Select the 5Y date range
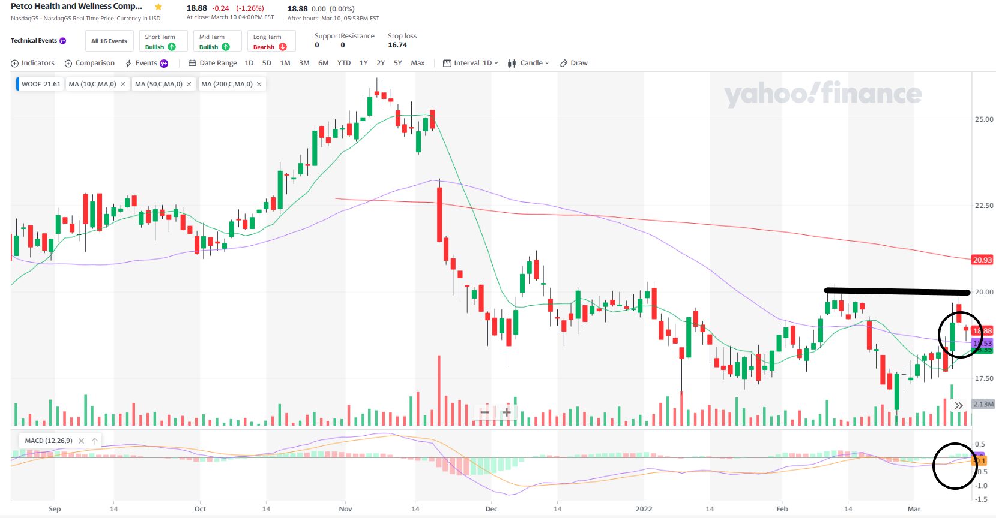 (397, 63)
